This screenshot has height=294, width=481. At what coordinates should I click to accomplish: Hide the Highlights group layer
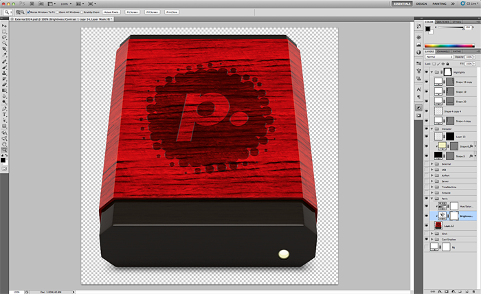[x=427, y=72]
